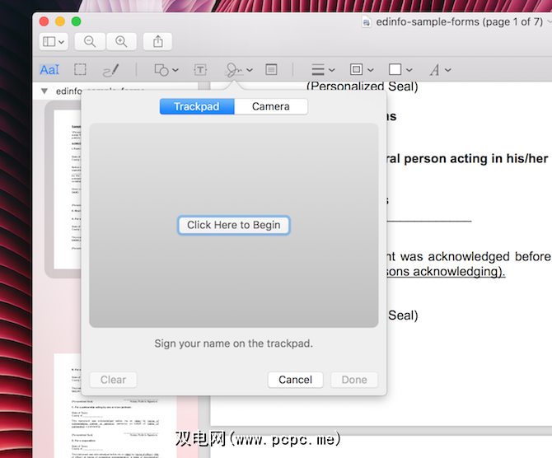
Task: Click the '(Personalized Seal)' text in document
Action: point(363,86)
